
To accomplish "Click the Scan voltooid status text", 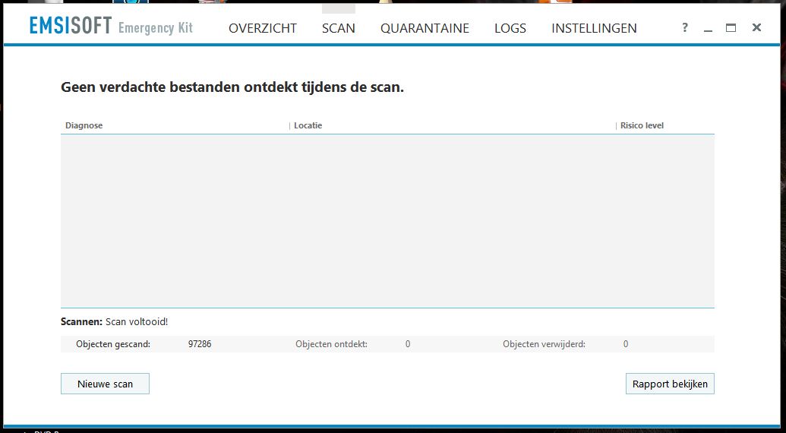I will 137,322.
